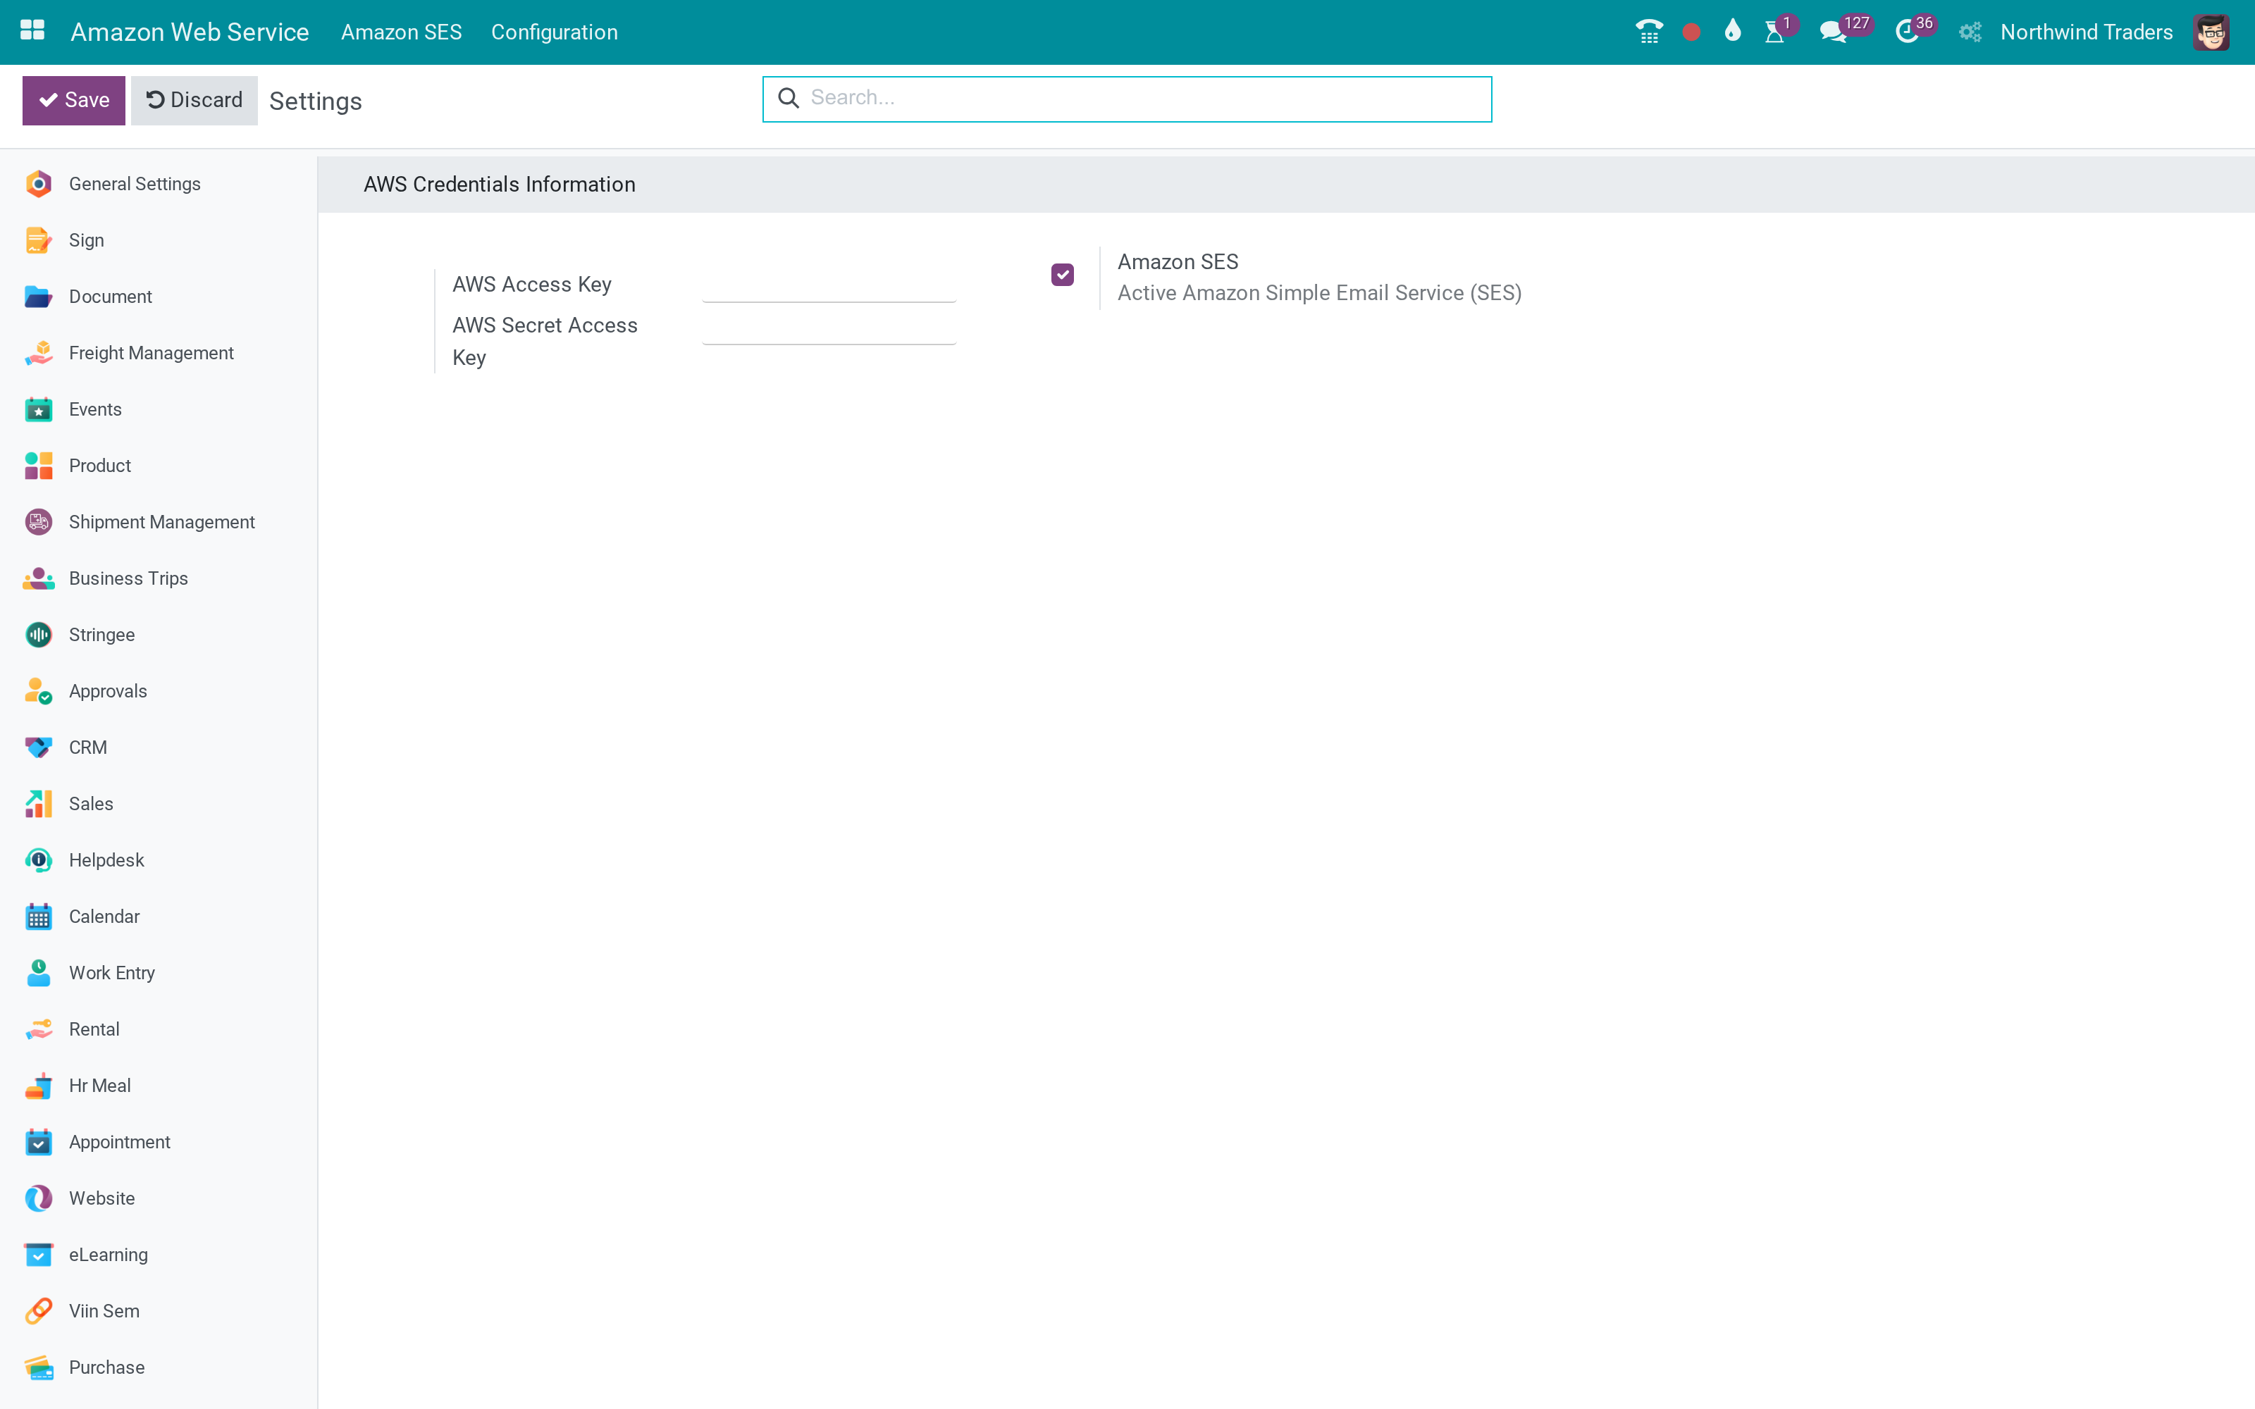This screenshot has height=1409, width=2255.
Task: Click the gears debug icon in header
Action: [x=1969, y=32]
